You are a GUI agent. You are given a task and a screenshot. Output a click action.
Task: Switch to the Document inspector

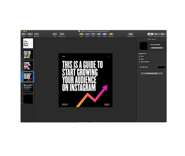(162, 34)
